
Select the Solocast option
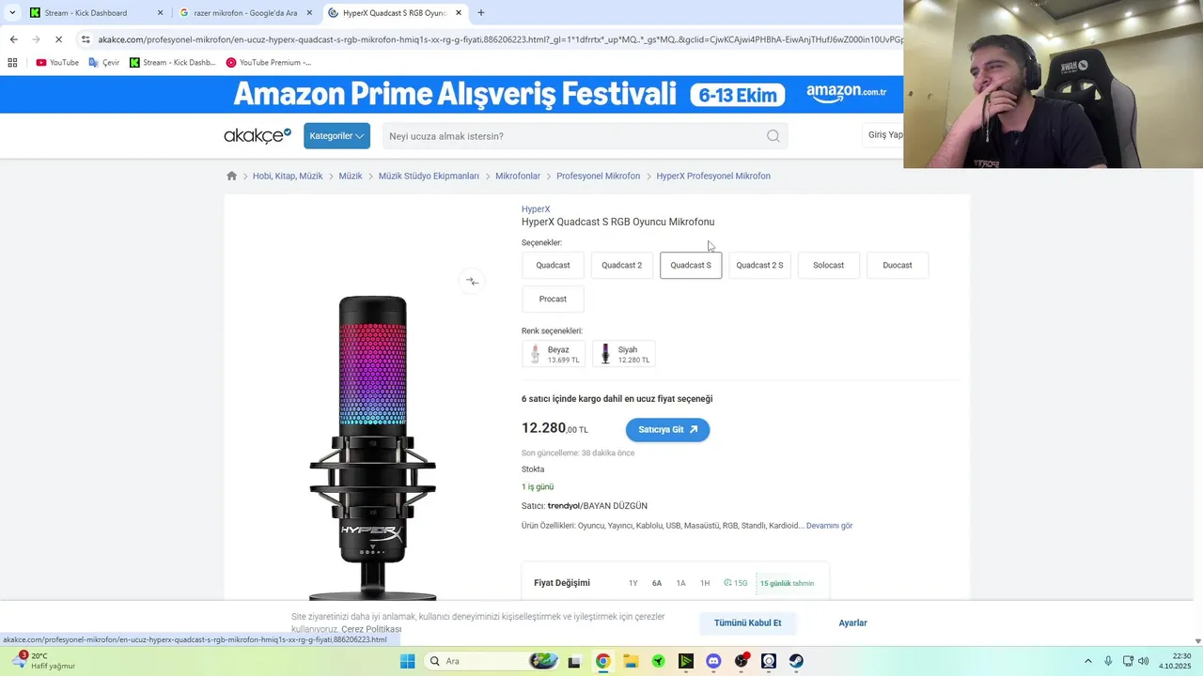point(828,265)
